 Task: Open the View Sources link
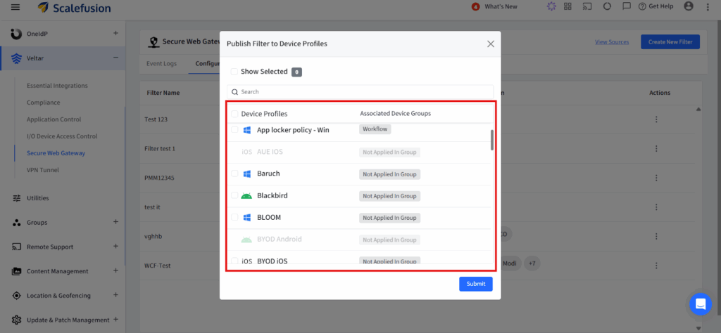click(x=612, y=41)
